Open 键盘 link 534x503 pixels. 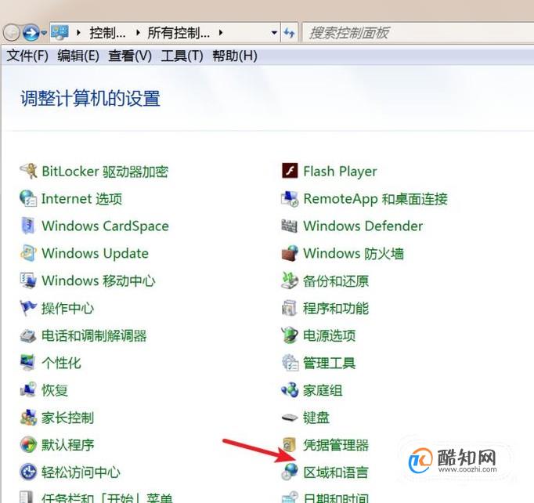tap(316, 418)
